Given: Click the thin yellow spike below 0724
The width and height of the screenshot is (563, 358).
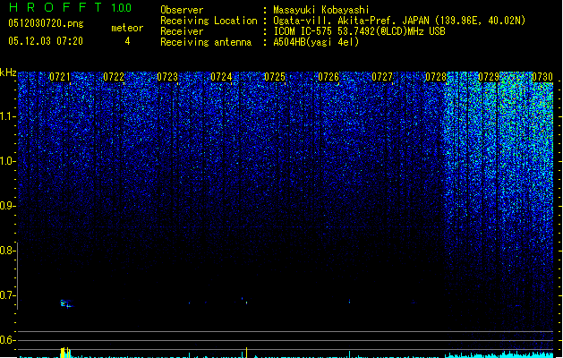Looking at the screenshot, I should [x=247, y=353].
